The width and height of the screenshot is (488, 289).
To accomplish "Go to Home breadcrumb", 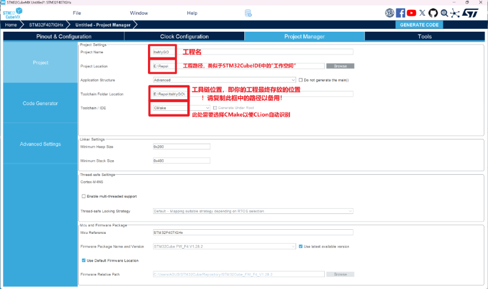I will pyautogui.click(x=11, y=25).
